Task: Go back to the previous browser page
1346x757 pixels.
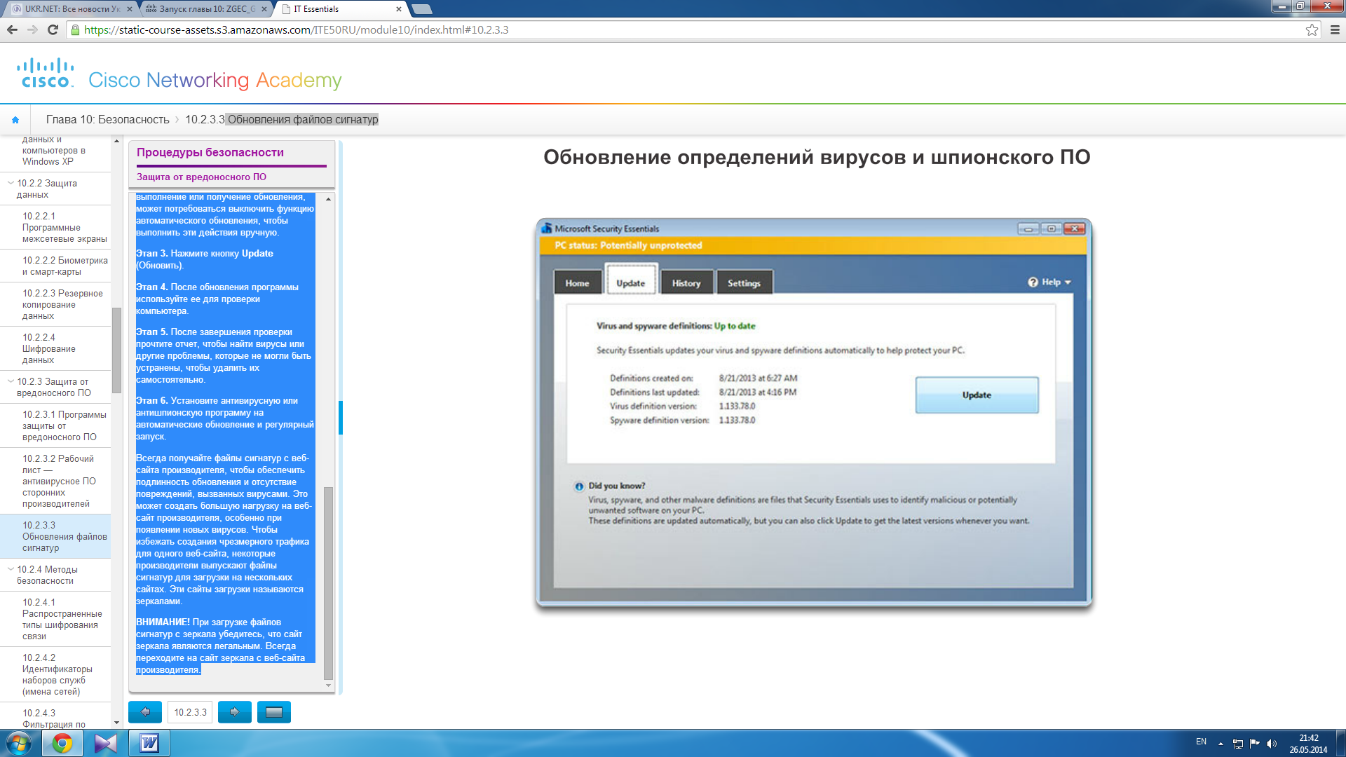Action: click(12, 29)
